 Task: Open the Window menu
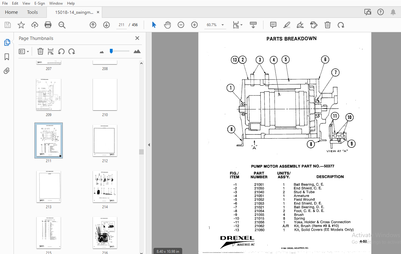click(56, 3)
